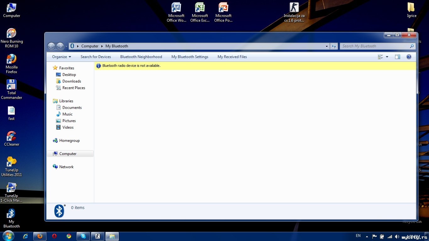Screen dimensions: 429x241
Task: Open My Bluetooth Settings
Action: [x=190, y=57]
